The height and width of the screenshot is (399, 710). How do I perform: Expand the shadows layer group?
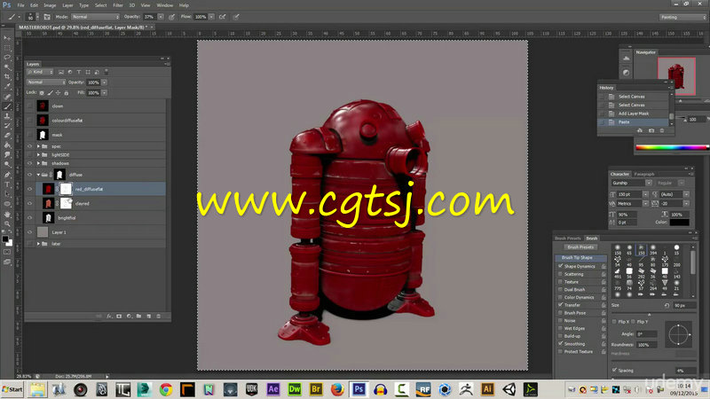coord(38,163)
